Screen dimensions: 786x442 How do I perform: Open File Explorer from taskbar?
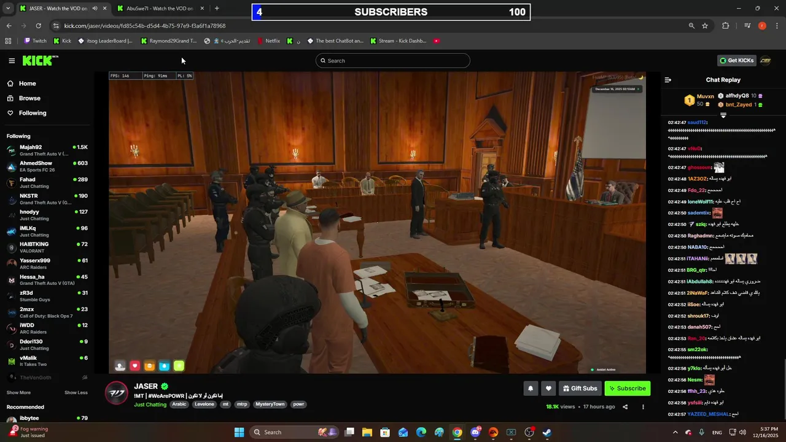click(367, 432)
